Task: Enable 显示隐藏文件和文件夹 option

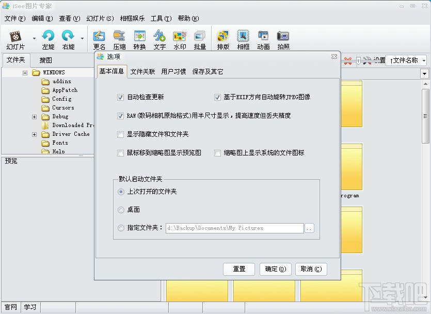Action: (x=120, y=134)
